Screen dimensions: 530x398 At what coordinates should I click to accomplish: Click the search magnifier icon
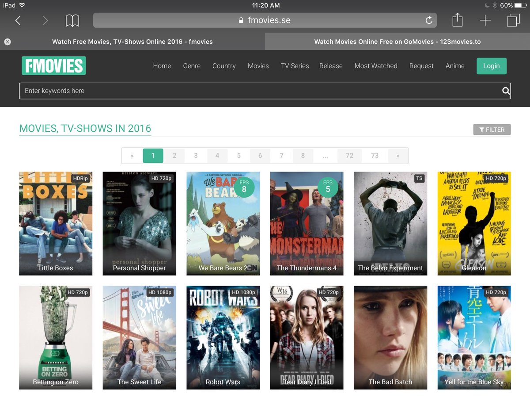tap(506, 91)
